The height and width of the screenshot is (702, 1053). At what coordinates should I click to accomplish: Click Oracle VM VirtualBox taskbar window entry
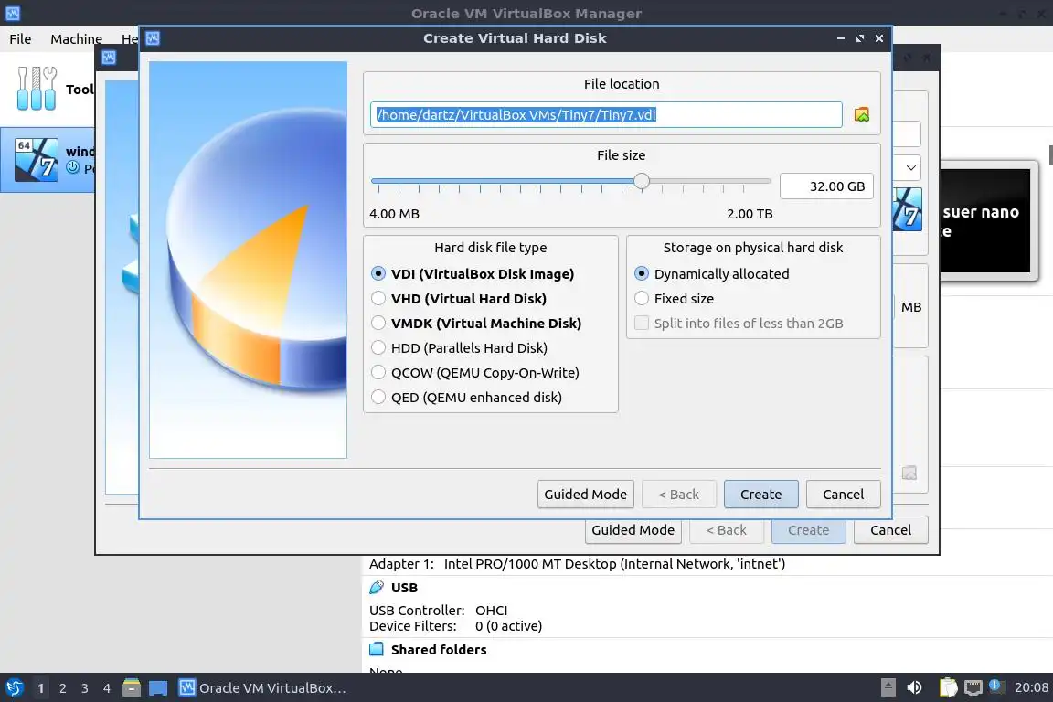coord(262,687)
